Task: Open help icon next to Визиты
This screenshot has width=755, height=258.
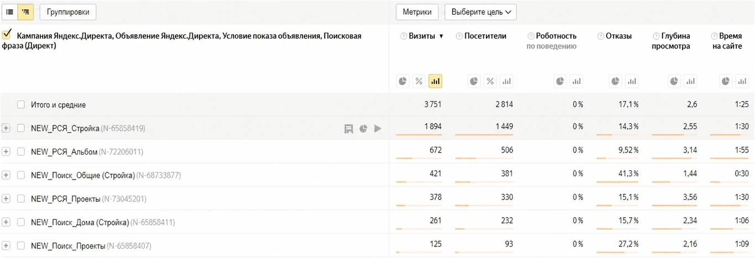Action: point(403,36)
